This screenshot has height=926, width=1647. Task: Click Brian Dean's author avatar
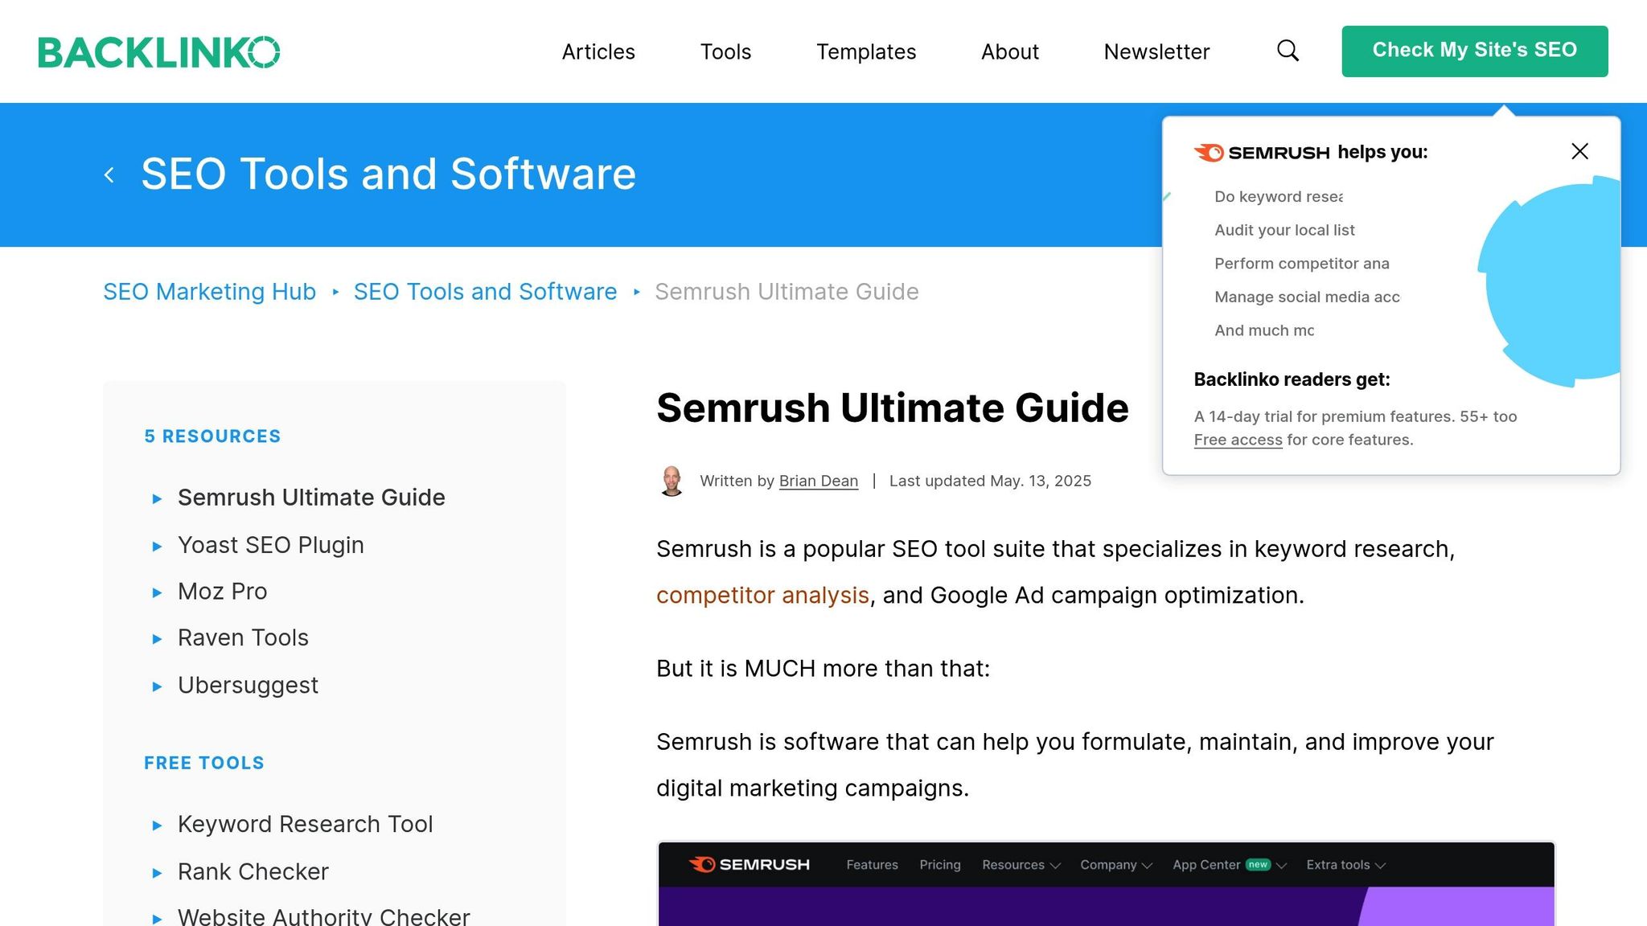pyautogui.click(x=671, y=480)
